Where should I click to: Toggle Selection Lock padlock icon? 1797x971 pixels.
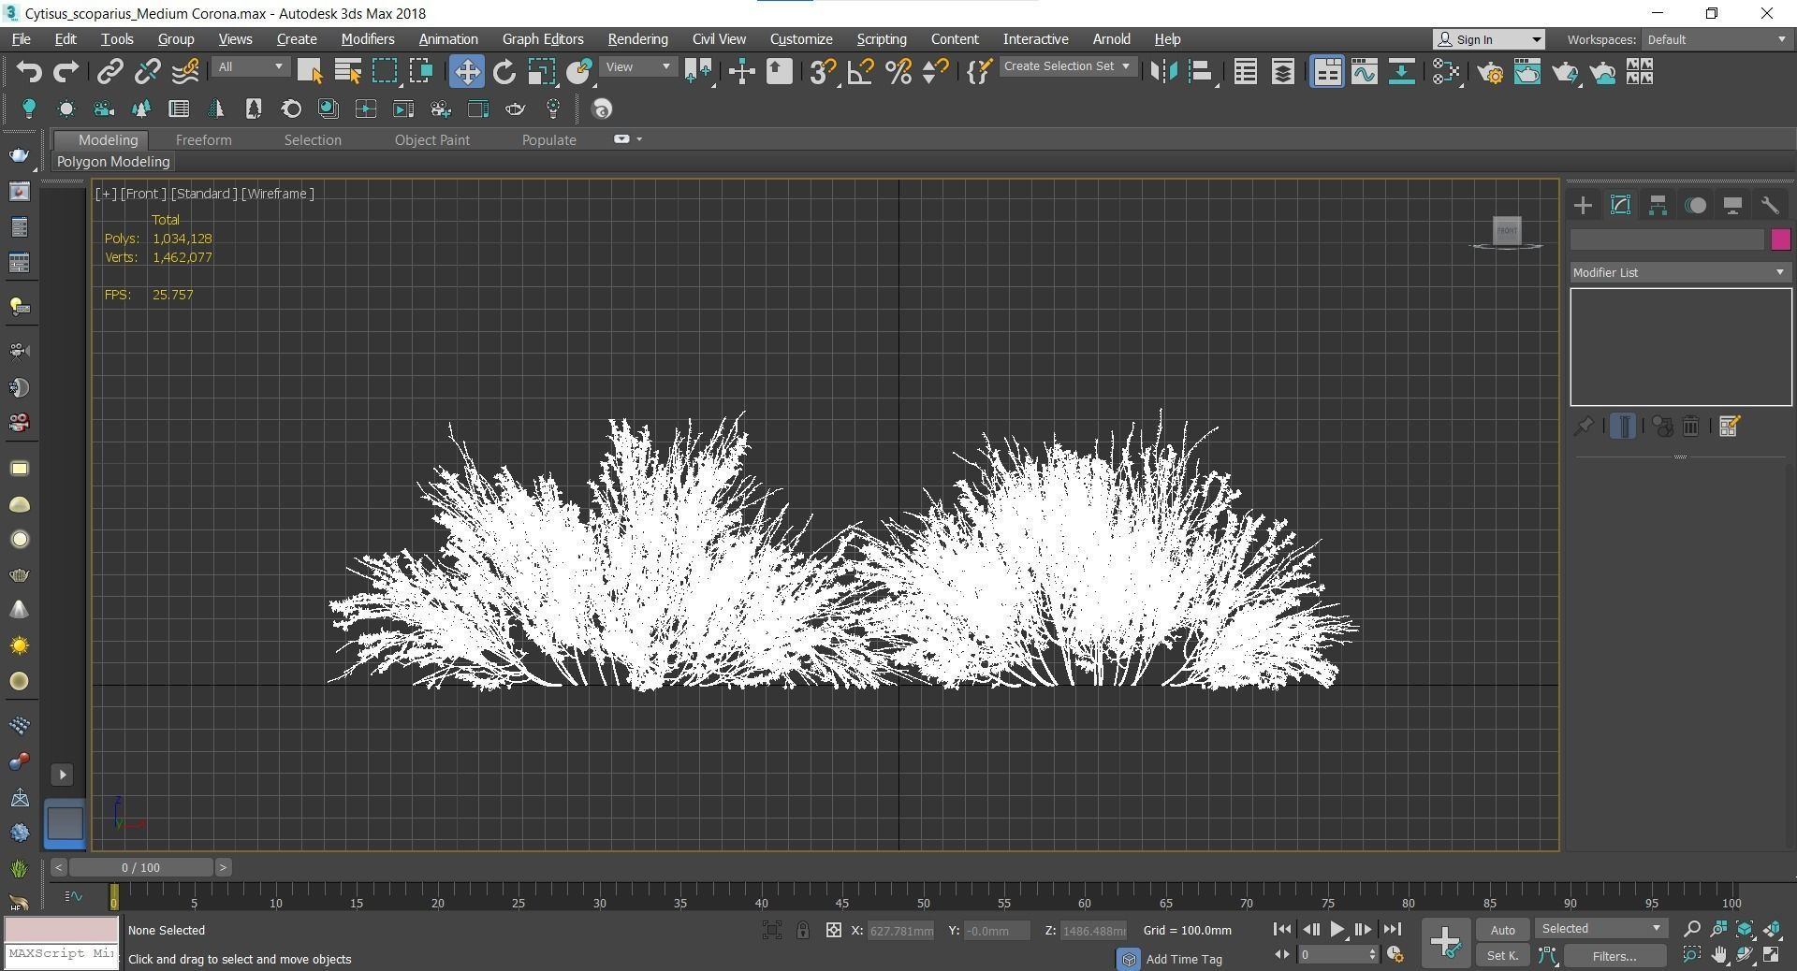pyautogui.click(x=802, y=930)
